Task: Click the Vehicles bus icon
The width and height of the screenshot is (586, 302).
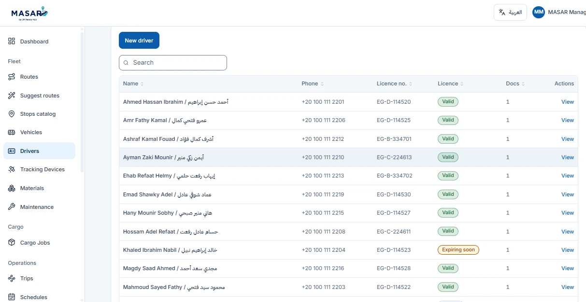Action: tap(12, 132)
